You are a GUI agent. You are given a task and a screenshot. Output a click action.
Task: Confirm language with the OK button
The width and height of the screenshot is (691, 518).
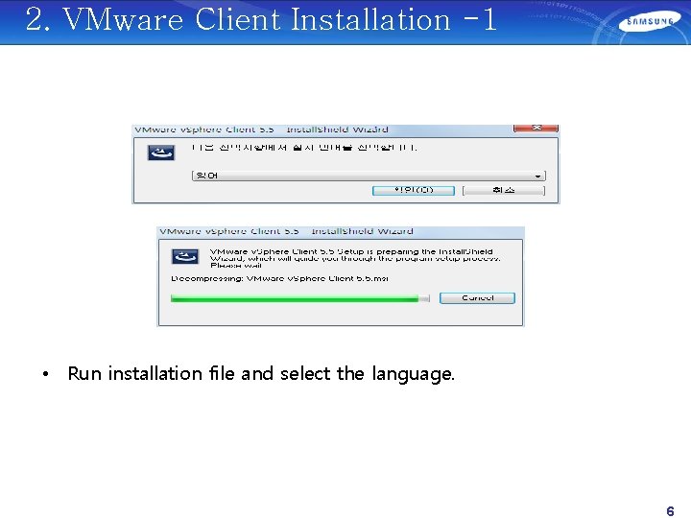click(414, 190)
